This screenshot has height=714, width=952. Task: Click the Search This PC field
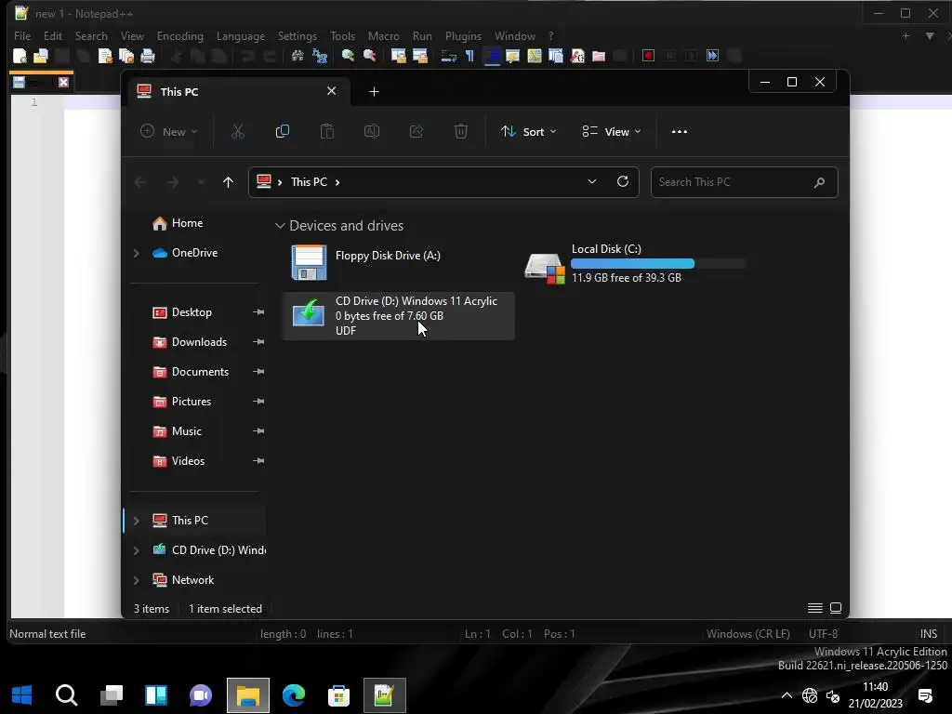(x=745, y=182)
